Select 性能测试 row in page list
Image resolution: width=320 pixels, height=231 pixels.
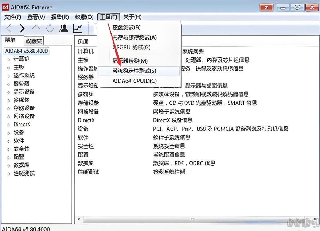pyautogui.click(x=88, y=172)
